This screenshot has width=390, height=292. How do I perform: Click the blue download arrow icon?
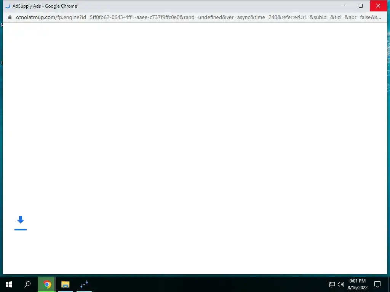[x=21, y=223]
